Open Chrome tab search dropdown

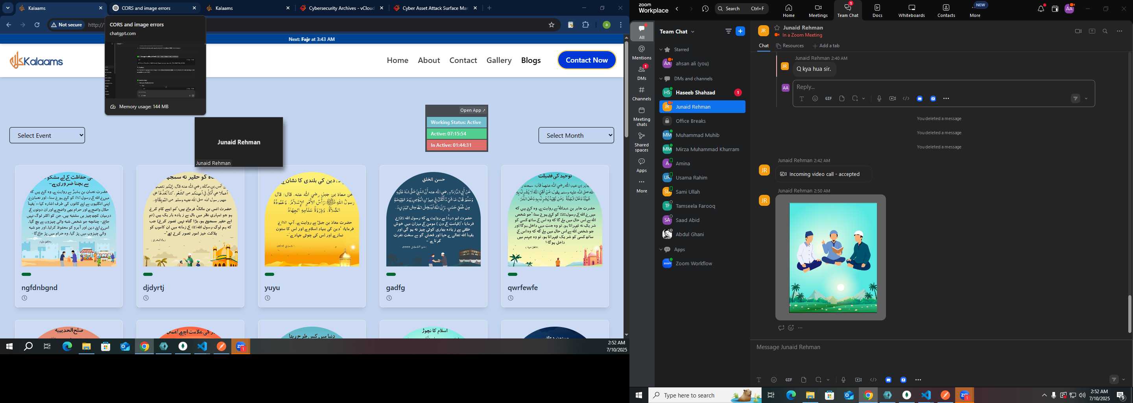click(x=8, y=8)
